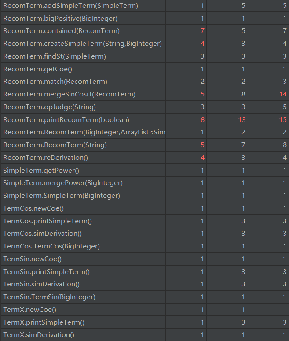Select the SimpleTerm.getPower() row
The image size is (289, 341).
click(41, 170)
